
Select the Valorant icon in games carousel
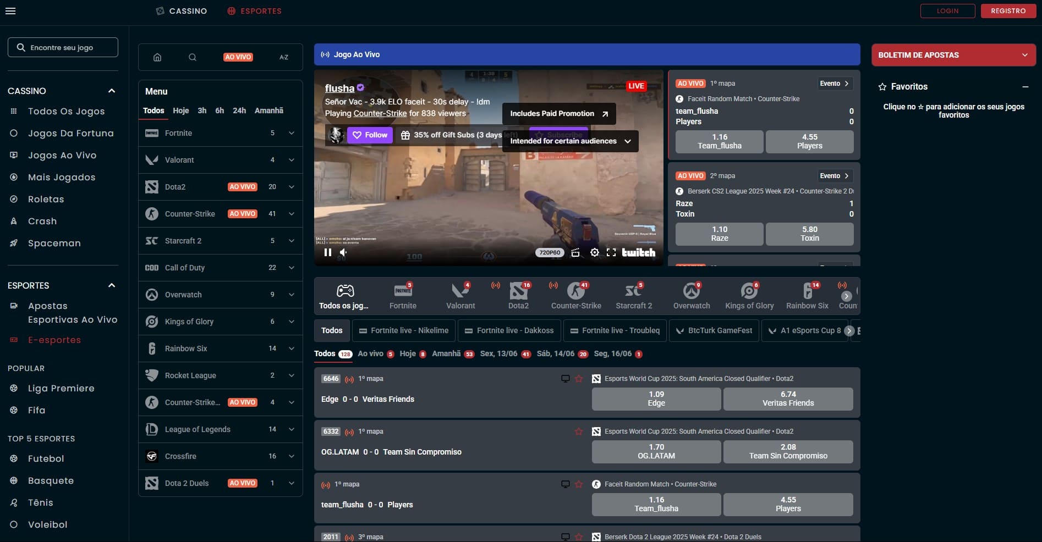coord(460,291)
